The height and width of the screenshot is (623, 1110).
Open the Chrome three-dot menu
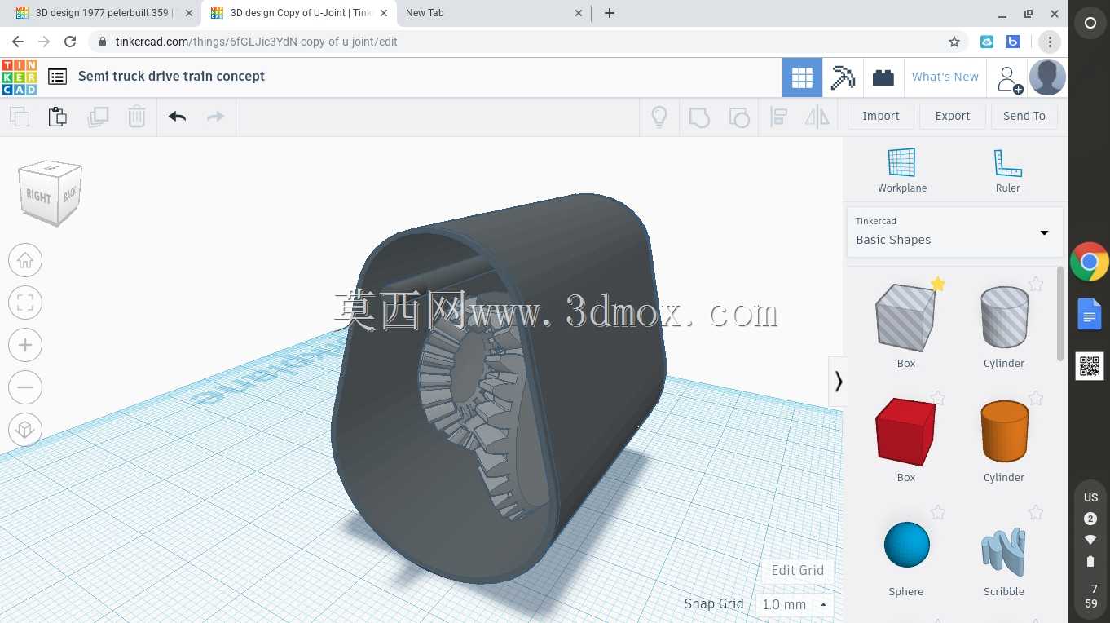click(x=1050, y=42)
